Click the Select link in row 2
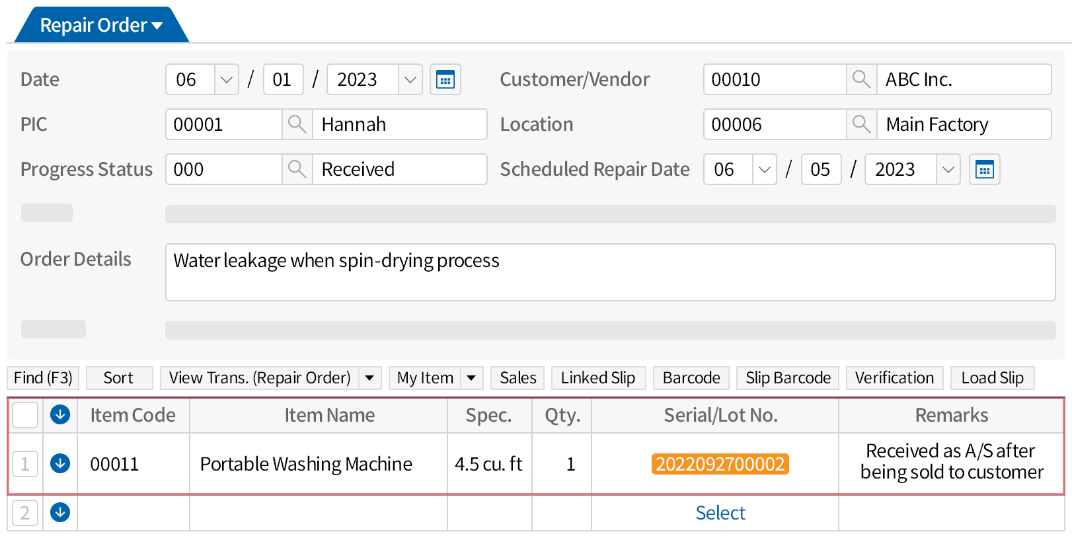Image resolution: width=1072 pixels, height=538 pixels. (720, 513)
